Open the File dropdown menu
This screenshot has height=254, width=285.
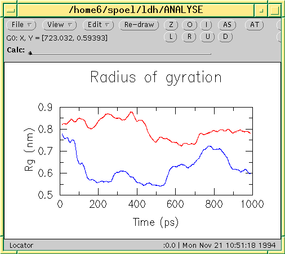click(x=21, y=25)
